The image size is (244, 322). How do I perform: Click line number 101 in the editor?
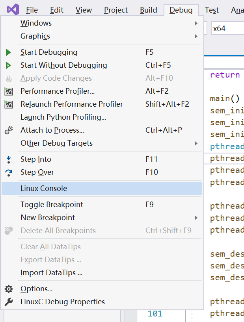[x=155, y=313]
